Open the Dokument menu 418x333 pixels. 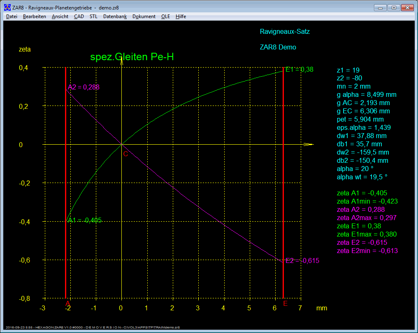[144, 16]
